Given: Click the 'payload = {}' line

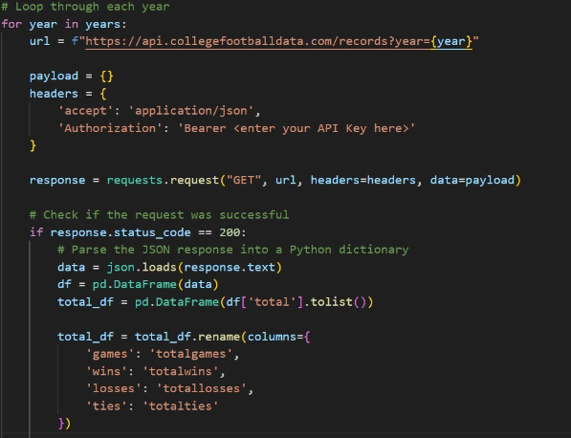Looking at the screenshot, I should 72,77.
